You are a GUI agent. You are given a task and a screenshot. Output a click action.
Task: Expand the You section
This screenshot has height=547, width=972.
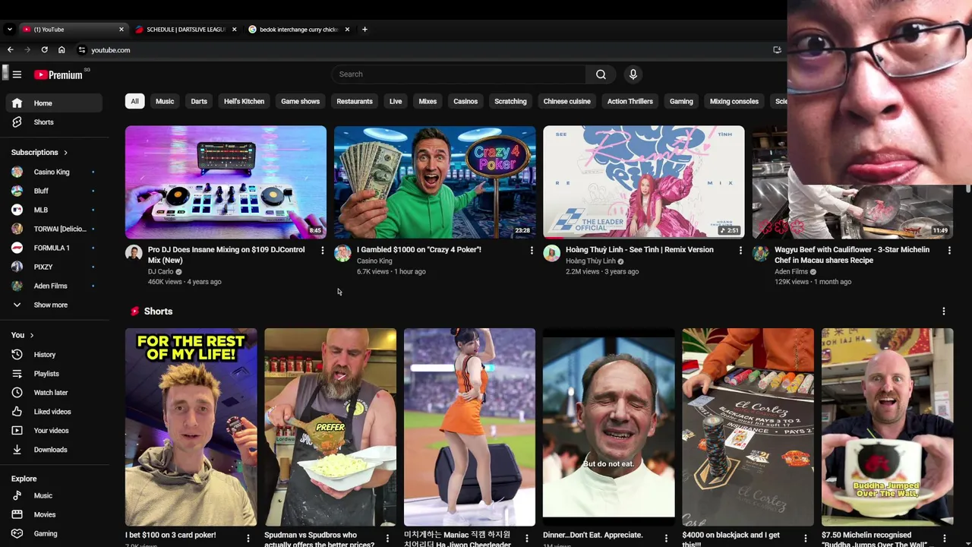tap(22, 335)
